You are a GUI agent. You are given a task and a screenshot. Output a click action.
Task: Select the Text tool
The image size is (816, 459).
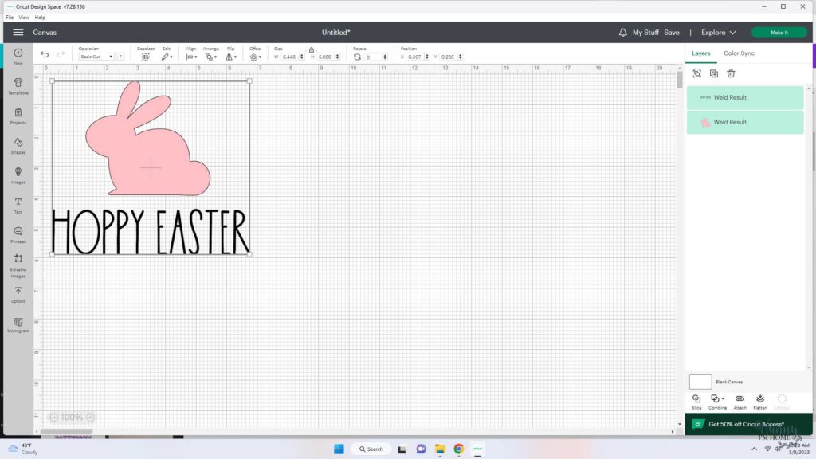pos(18,205)
